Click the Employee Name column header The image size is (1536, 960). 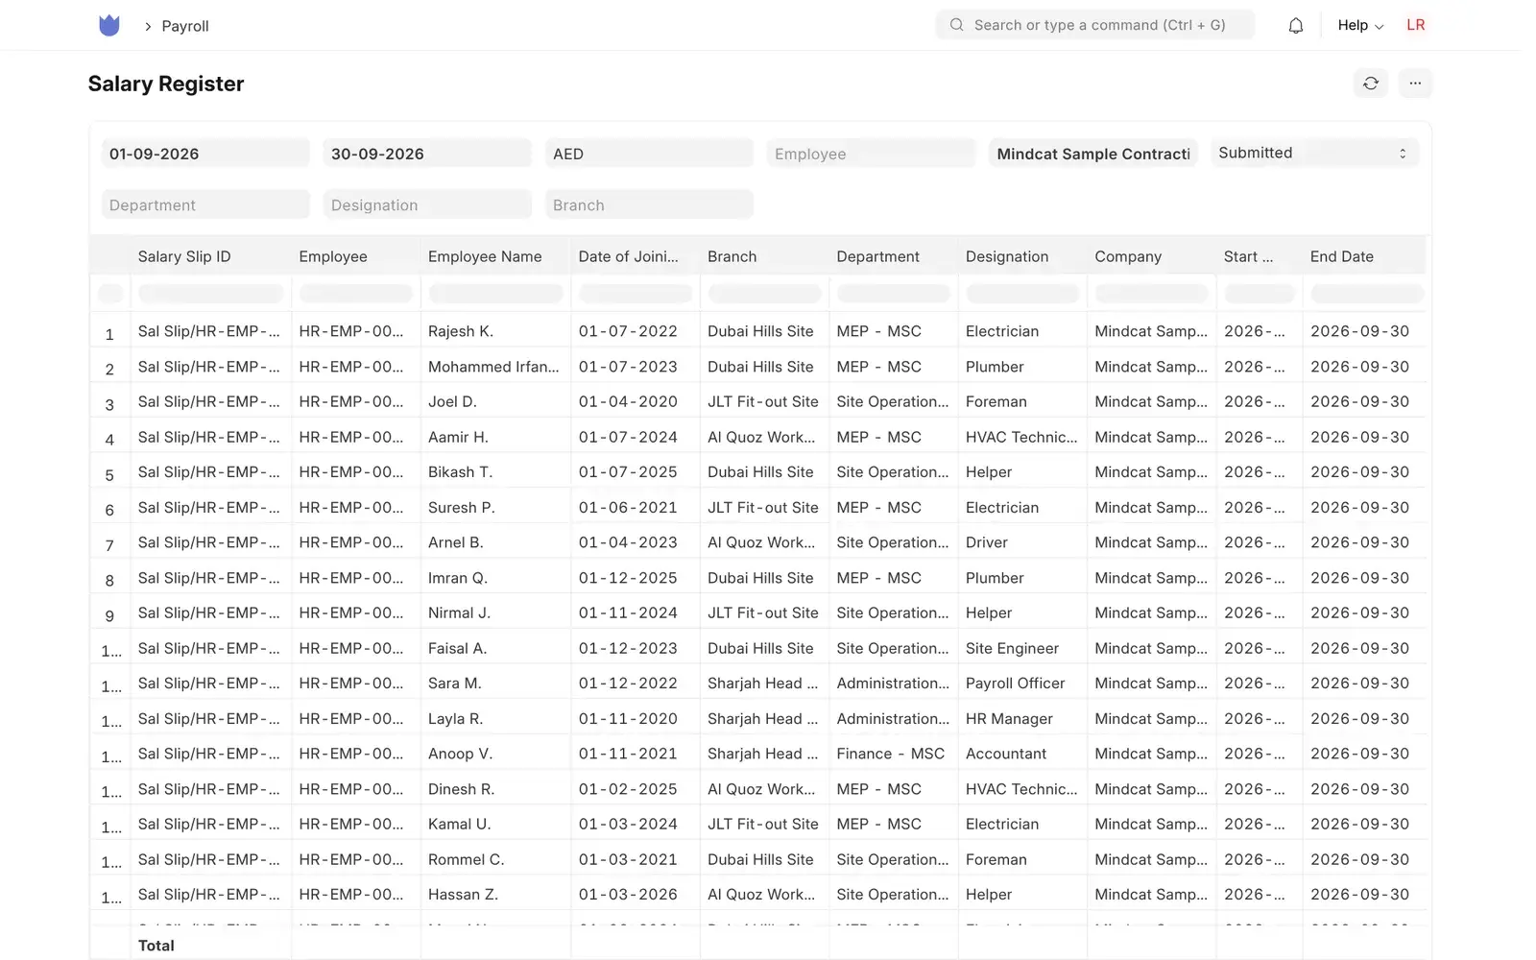pyautogui.click(x=485, y=256)
